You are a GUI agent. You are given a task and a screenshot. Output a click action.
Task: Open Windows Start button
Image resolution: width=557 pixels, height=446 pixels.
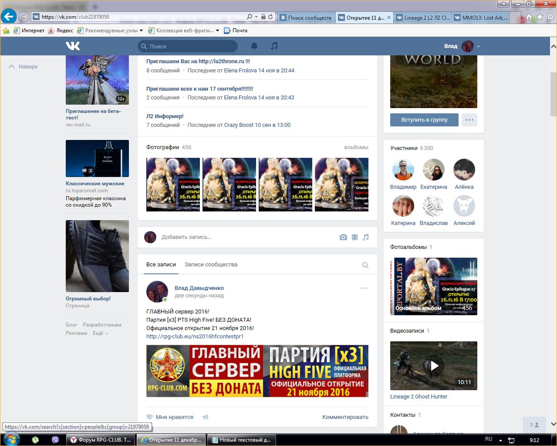coord(11,439)
